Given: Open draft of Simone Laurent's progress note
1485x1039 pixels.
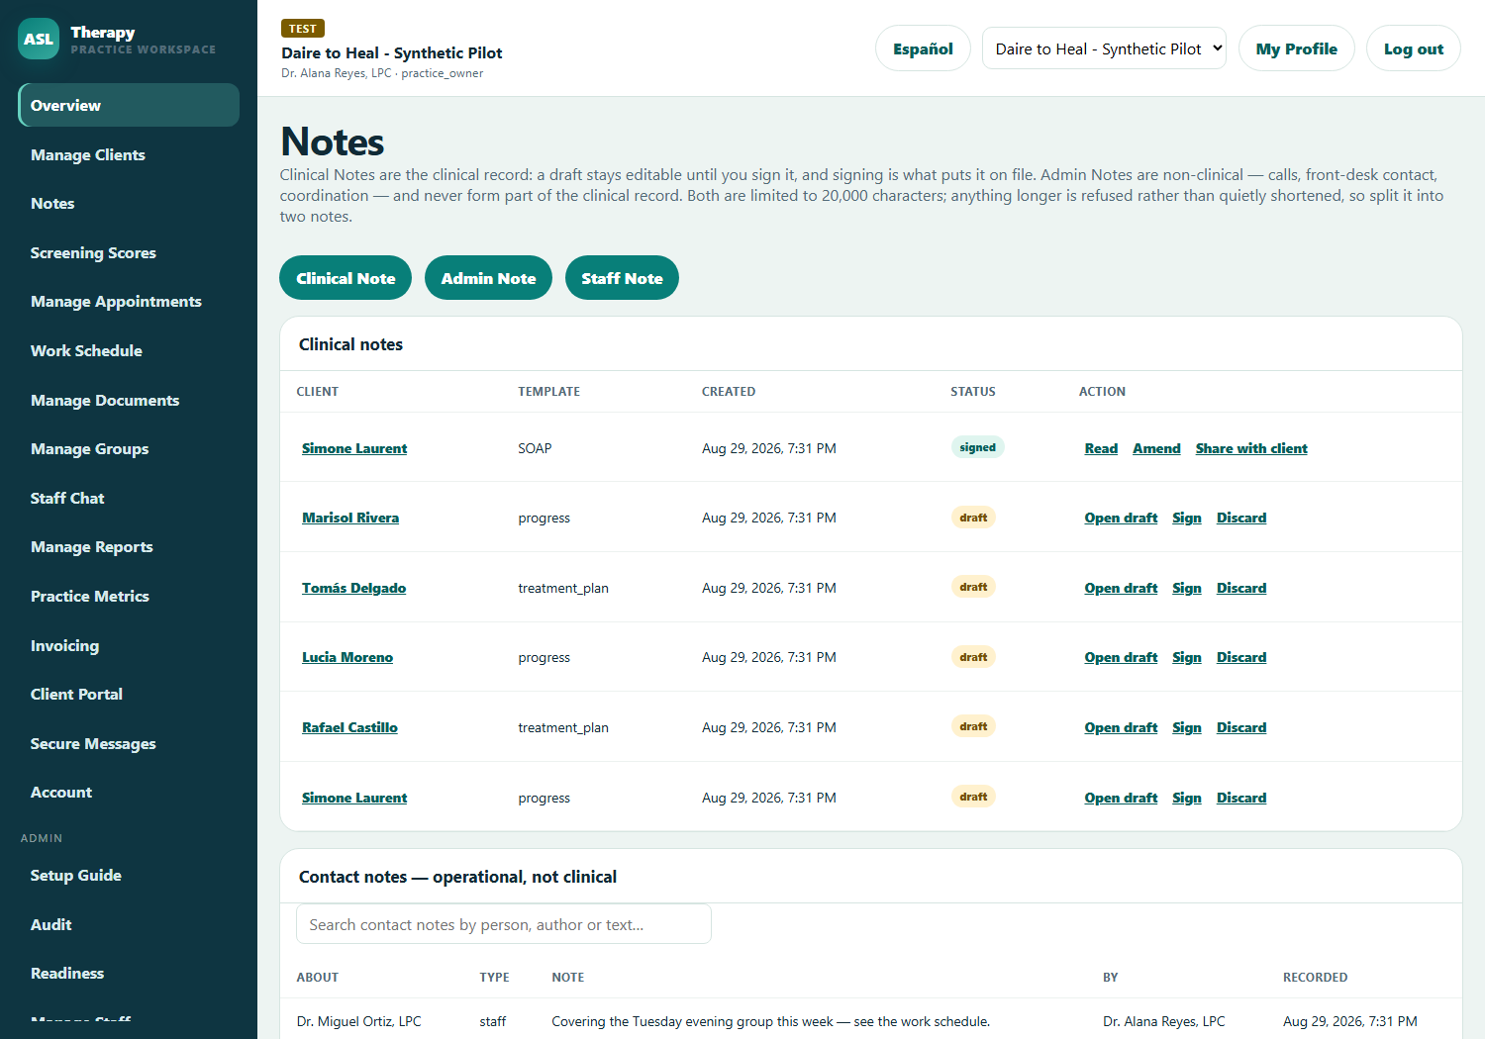Looking at the screenshot, I should [1121, 798].
